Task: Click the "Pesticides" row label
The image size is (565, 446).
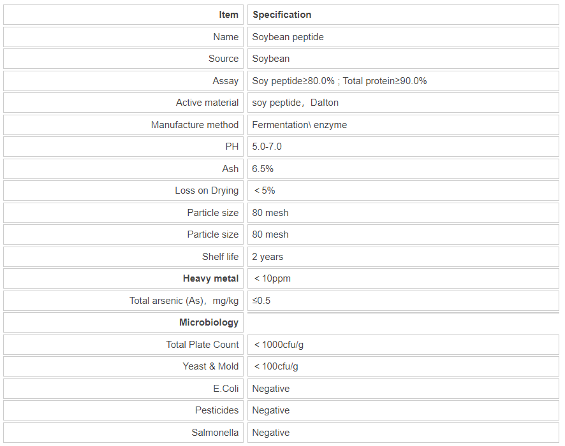Action: [217, 410]
